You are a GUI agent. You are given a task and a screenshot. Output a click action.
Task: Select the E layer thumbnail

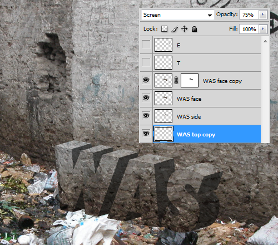coord(163,45)
